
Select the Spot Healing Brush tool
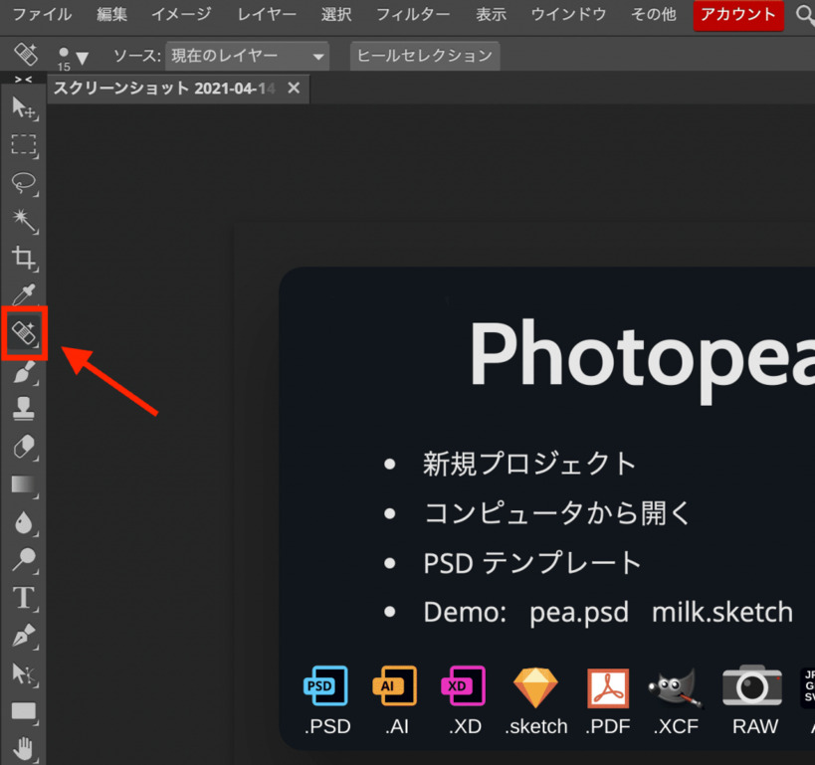click(24, 333)
